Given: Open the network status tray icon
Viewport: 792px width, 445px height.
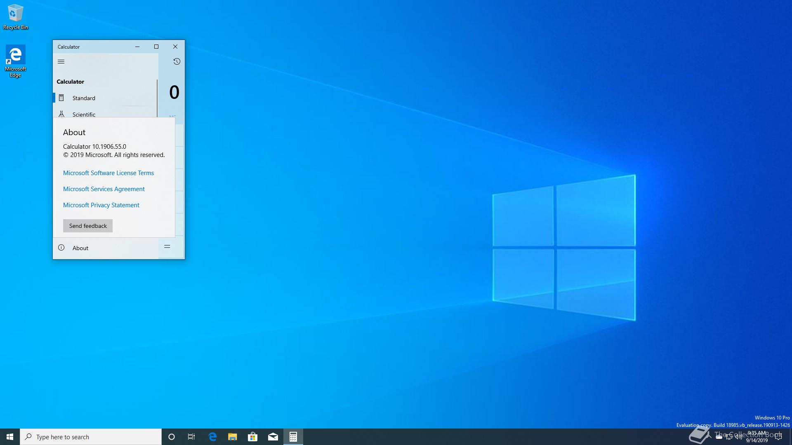Looking at the screenshot, I should tap(729, 437).
